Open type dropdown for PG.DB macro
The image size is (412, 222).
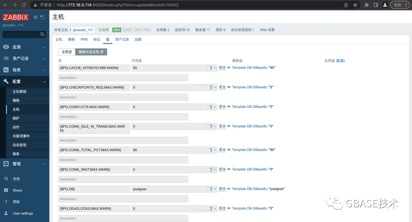(212, 189)
